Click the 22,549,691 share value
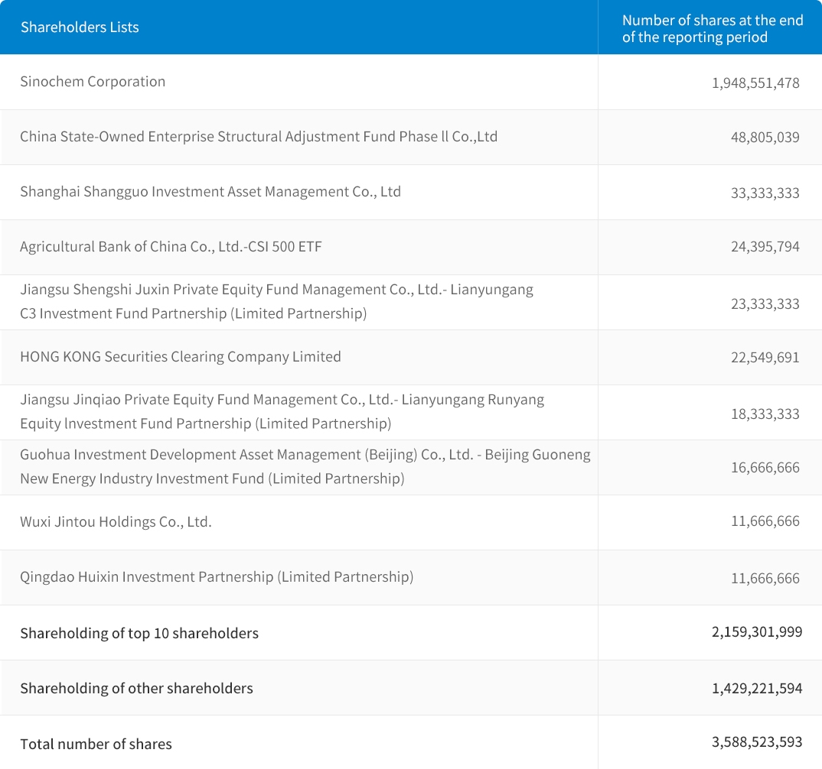Screen dimensions: 822x769 [765, 358]
